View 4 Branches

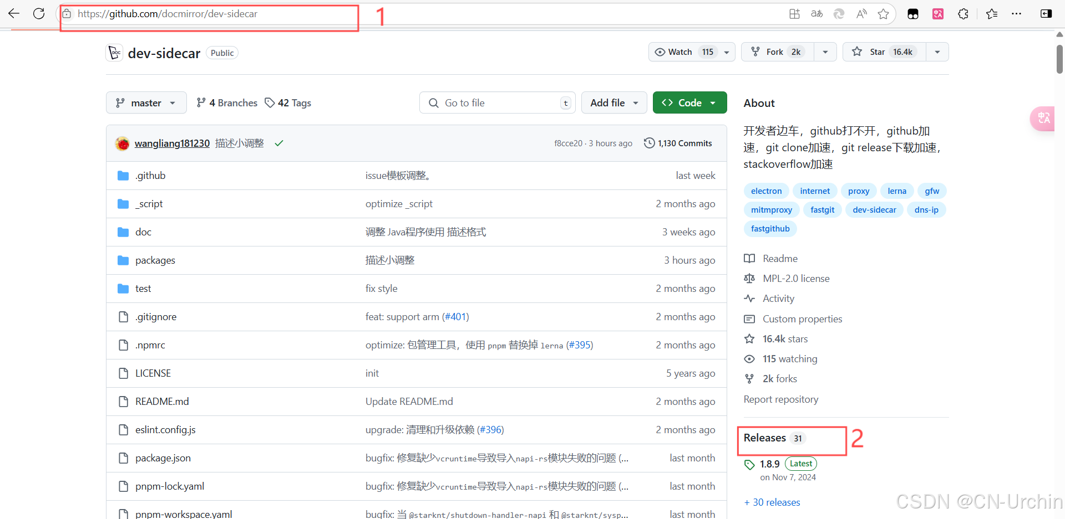pos(227,103)
